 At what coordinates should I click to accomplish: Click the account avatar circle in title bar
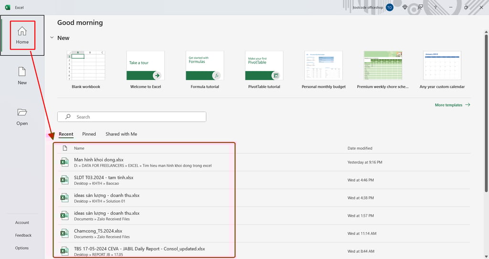390,8
